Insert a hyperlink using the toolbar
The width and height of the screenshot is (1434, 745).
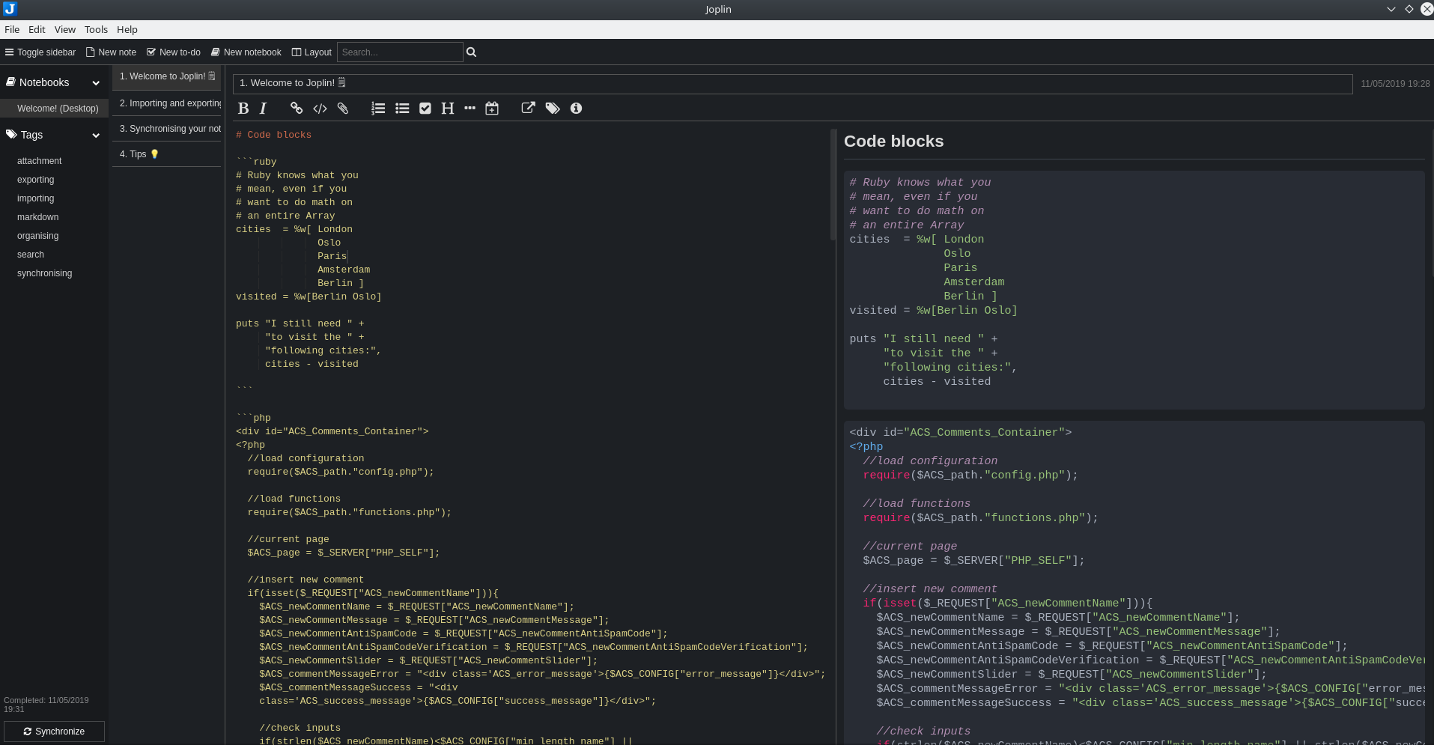tap(296, 108)
